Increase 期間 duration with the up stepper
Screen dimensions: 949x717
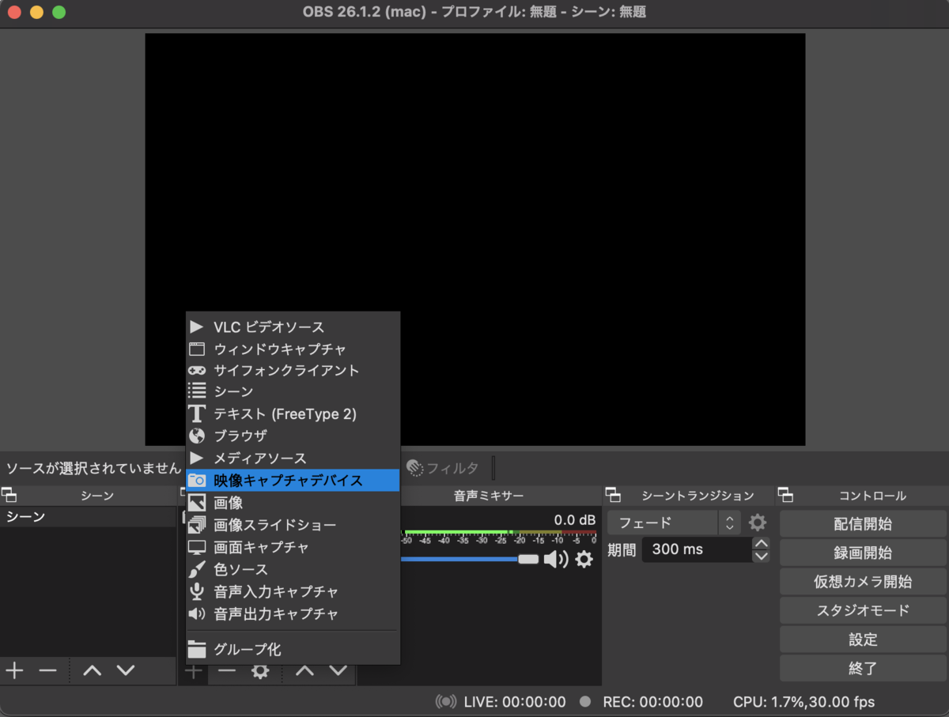[761, 543]
